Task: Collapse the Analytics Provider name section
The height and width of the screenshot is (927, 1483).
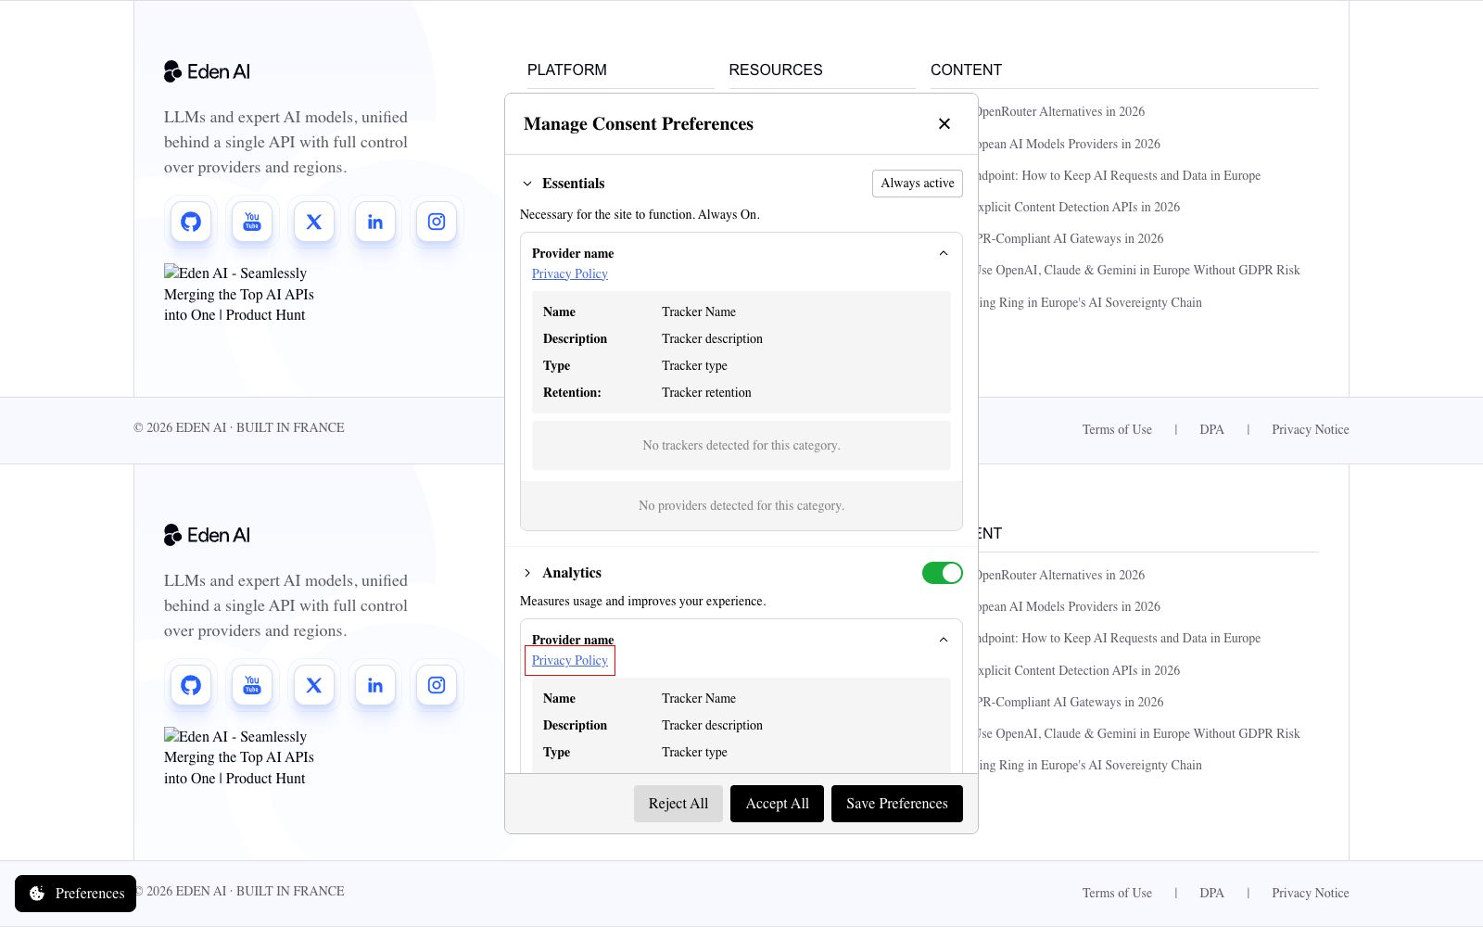Action: point(944,640)
